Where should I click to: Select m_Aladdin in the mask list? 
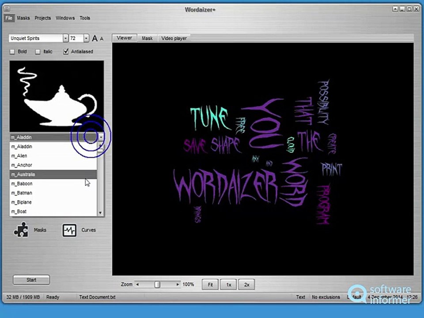53,147
